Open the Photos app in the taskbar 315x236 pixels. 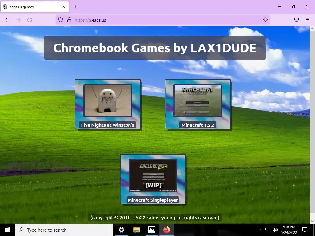coord(151,230)
